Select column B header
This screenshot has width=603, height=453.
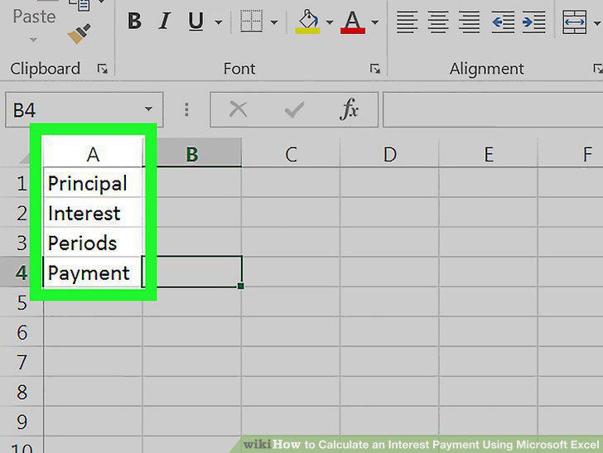coord(192,154)
